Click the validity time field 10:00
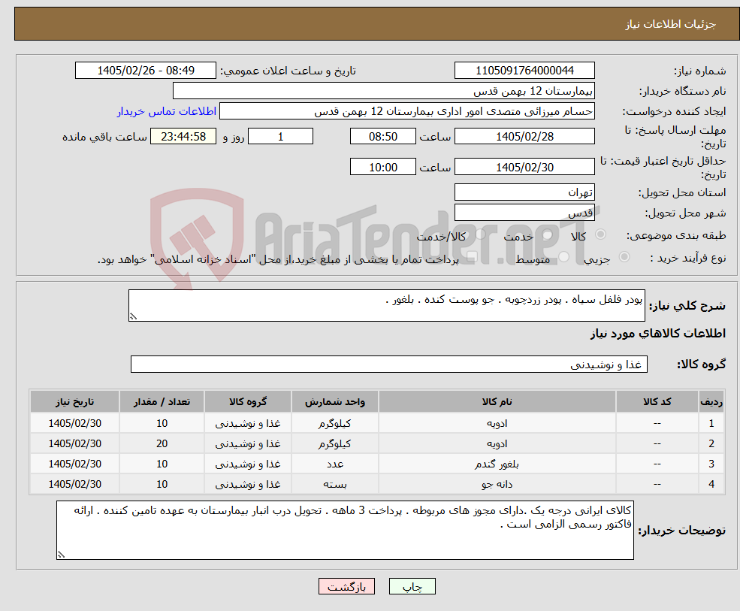The width and height of the screenshot is (740, 611). click(382, 167)
